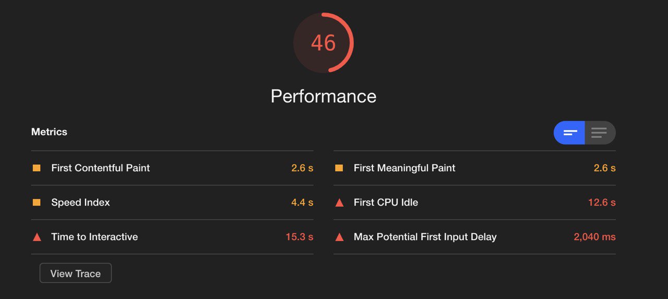Click the 15.3 s Time to Interactive value
Screen dimensions: 668x299
pyautogui.click(x=300, y=237)
